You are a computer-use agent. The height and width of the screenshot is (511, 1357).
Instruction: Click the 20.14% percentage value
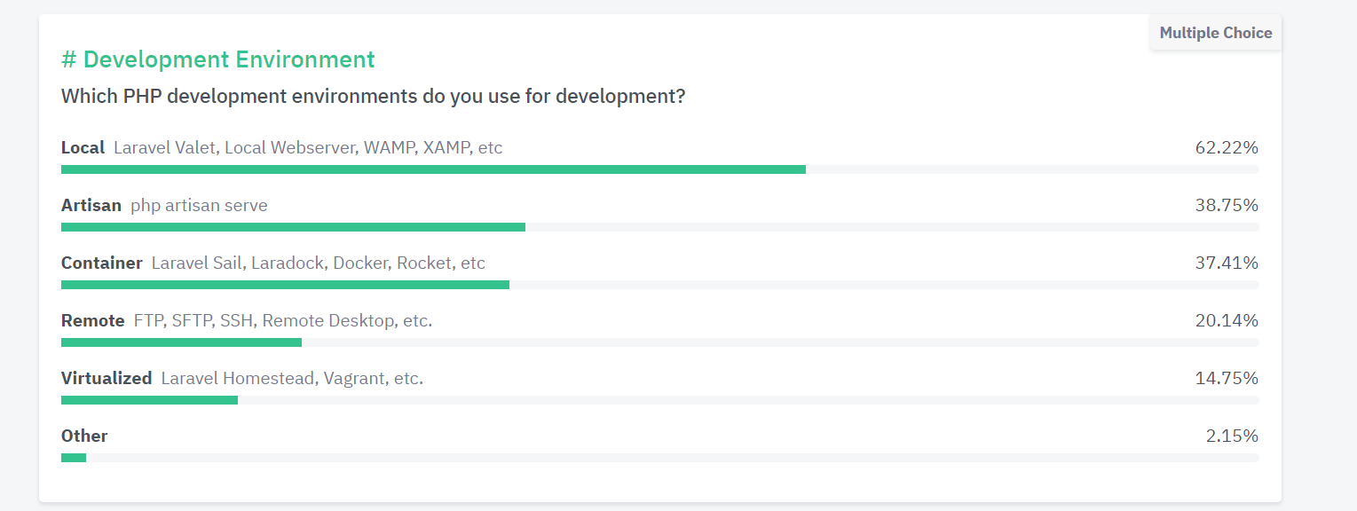(1227, 320)
